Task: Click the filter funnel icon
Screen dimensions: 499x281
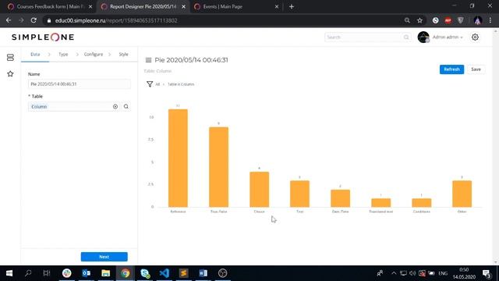Action: 150,84
